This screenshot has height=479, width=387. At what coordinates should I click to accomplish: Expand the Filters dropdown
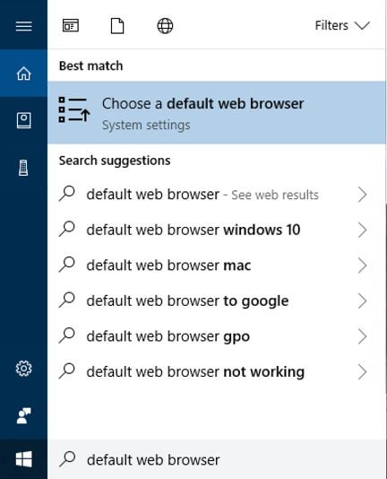(342, 26)
